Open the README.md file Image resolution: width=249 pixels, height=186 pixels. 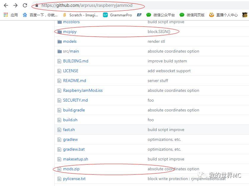[74, 81]
